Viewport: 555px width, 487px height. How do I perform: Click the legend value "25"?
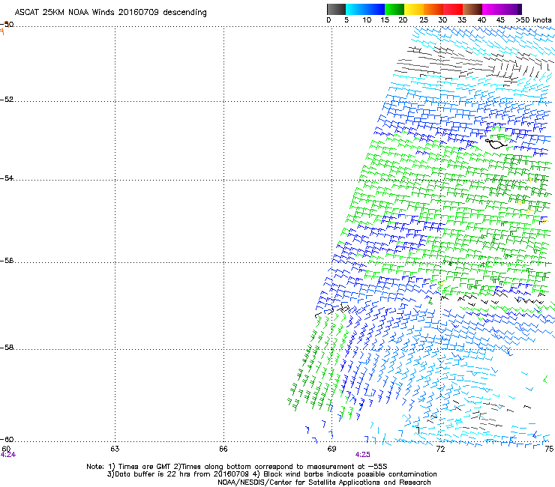coord(424,19)
